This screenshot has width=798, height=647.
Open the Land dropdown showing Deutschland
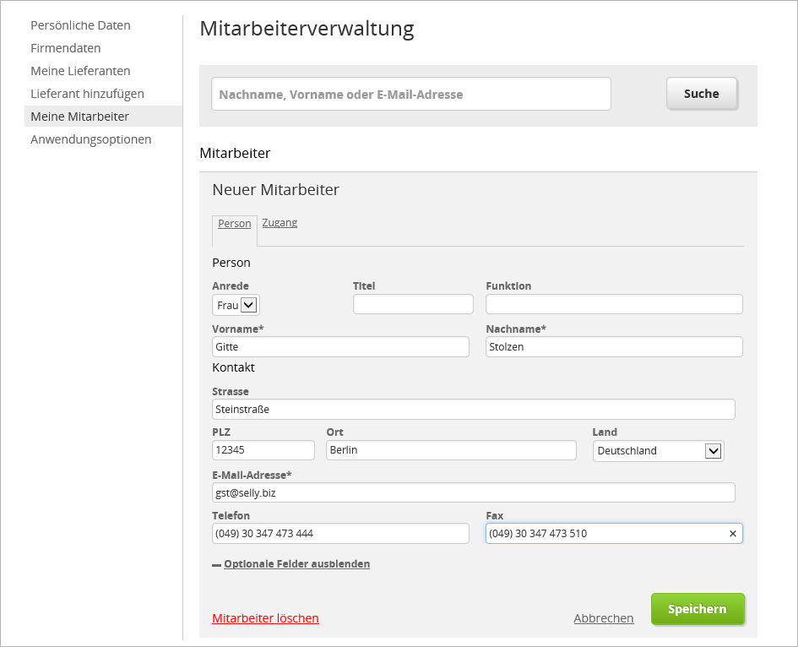658,451
